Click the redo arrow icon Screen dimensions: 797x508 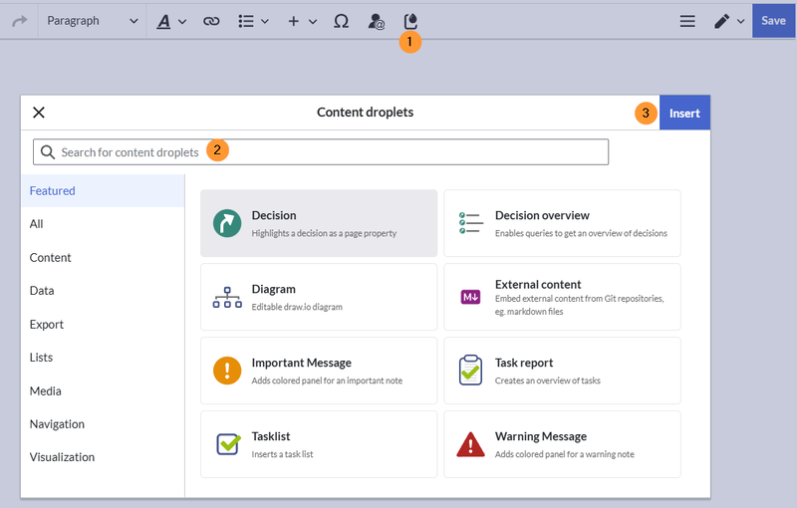(19, 21)
